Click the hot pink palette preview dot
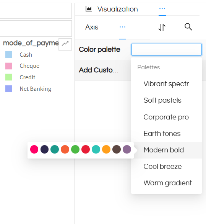The image size is (206, 224). coord(34,149)
